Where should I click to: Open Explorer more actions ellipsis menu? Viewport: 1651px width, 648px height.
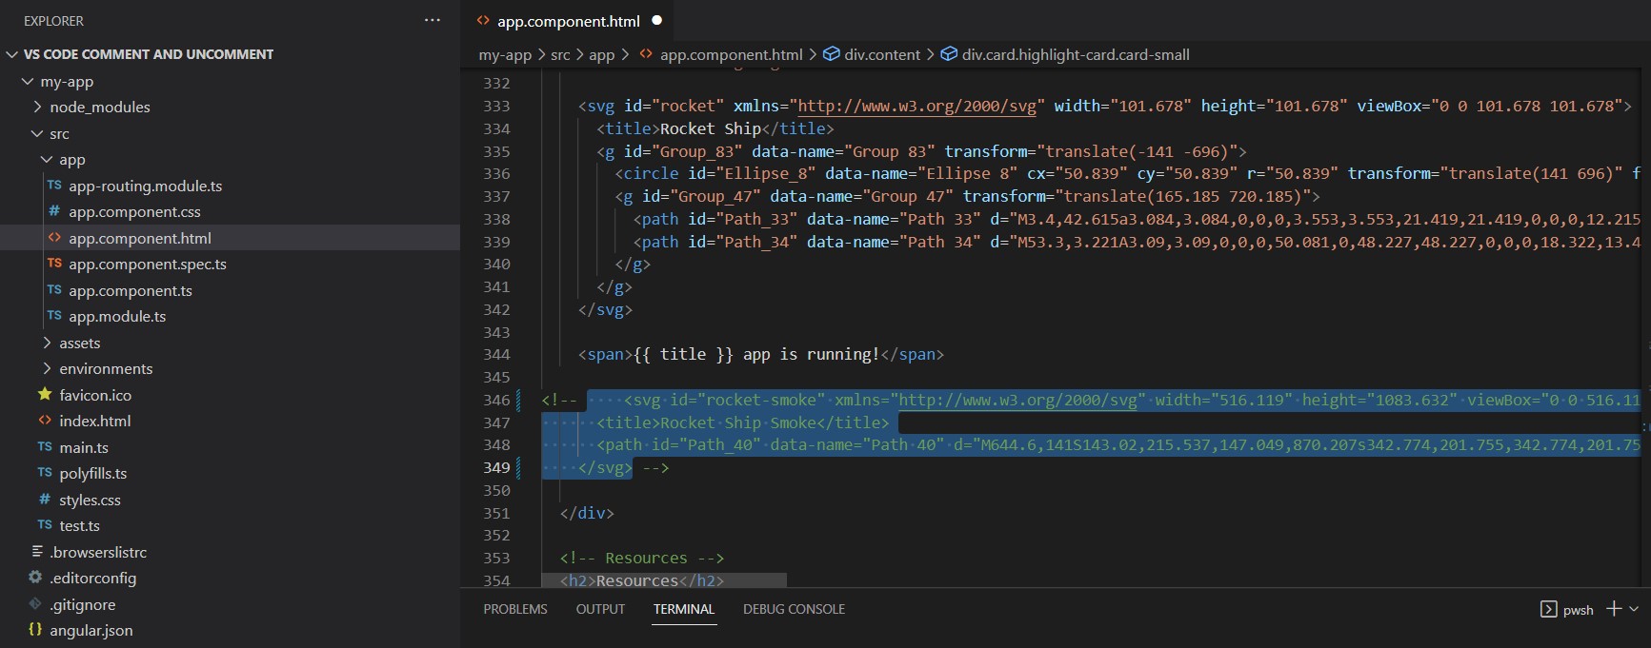click(x=432, y=20)
